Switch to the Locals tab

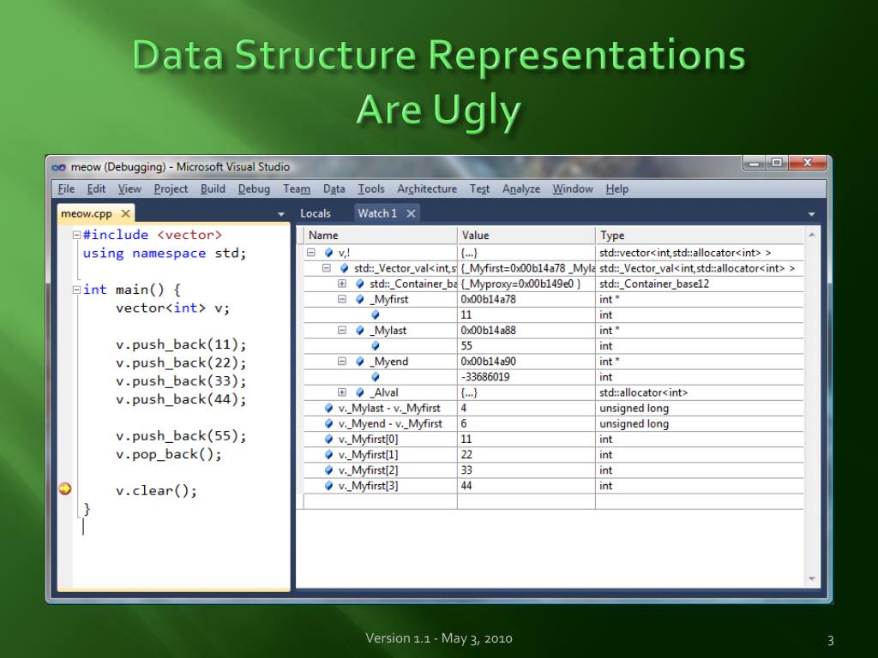pyautogui.click(x=316, y=213)
